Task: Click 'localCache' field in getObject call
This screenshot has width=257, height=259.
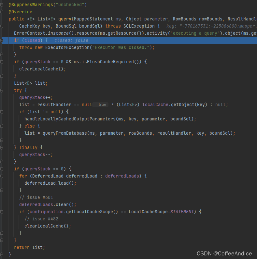Action: tap(155, 105)
